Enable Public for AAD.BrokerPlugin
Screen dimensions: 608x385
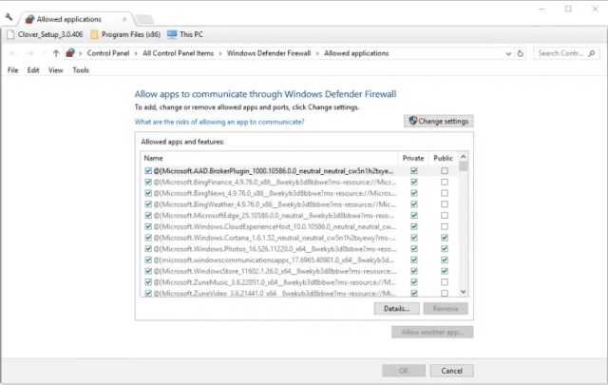(x=445, y=171)
